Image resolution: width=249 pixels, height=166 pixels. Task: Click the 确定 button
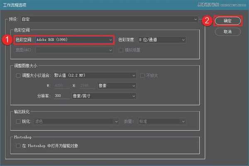227,21
